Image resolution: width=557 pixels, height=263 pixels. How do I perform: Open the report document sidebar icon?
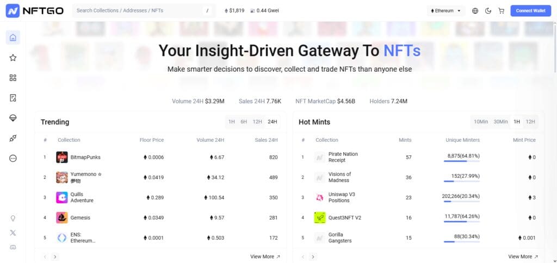click(x=13, y=98)
